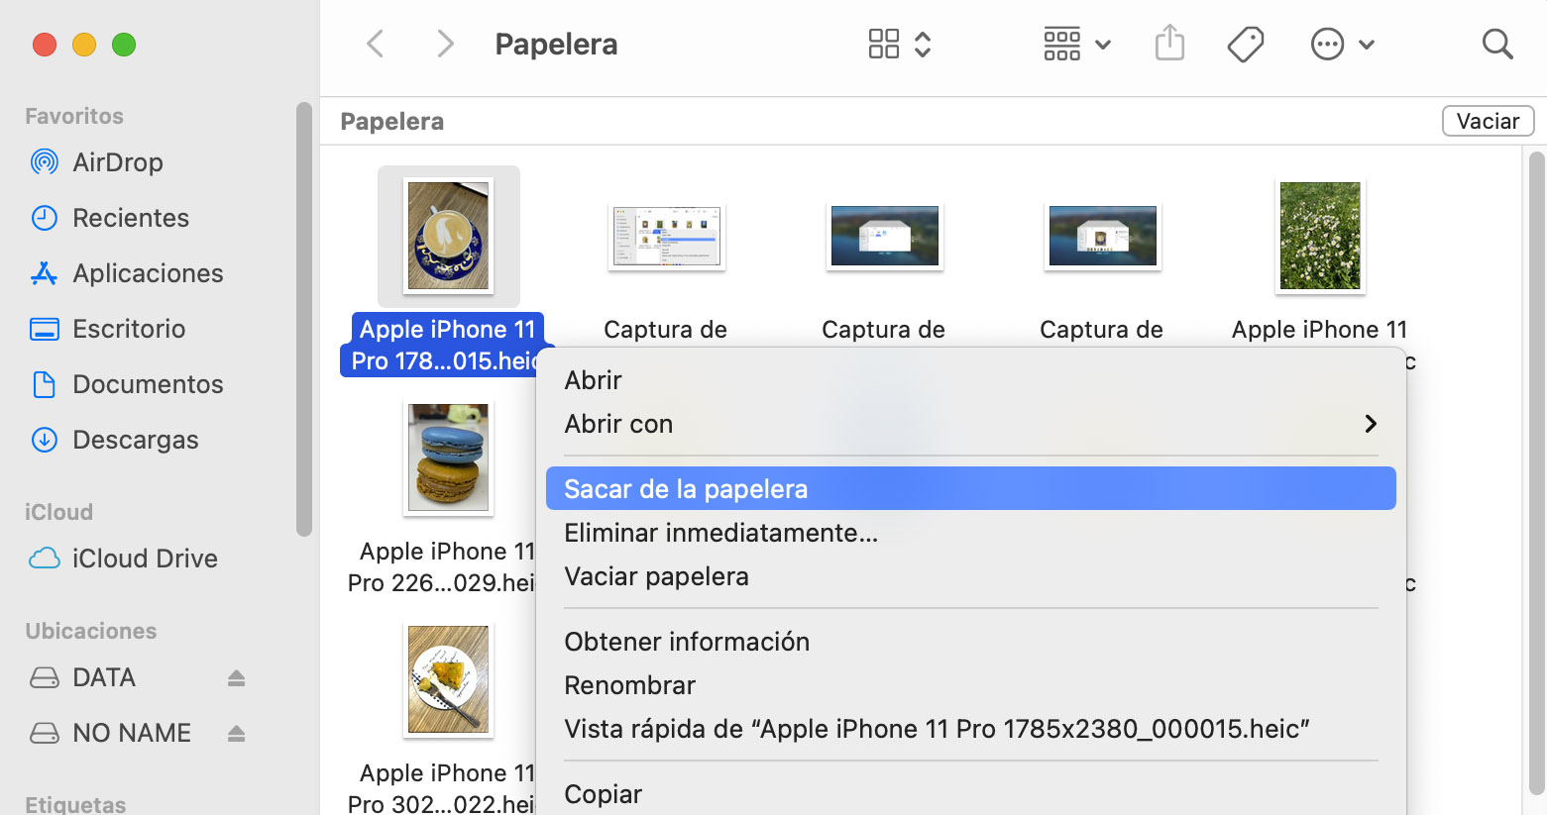The height and width of the screenshot is (815, 1547).
Task: Expand Abrir con submenu arrow
Action: tap(1371, 424)
